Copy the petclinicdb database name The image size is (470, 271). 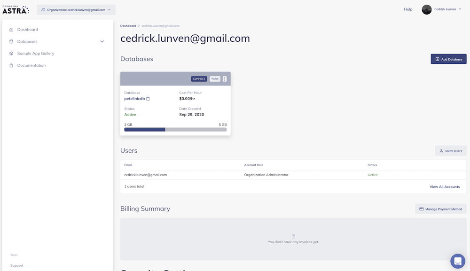click(x=148, y=99)
